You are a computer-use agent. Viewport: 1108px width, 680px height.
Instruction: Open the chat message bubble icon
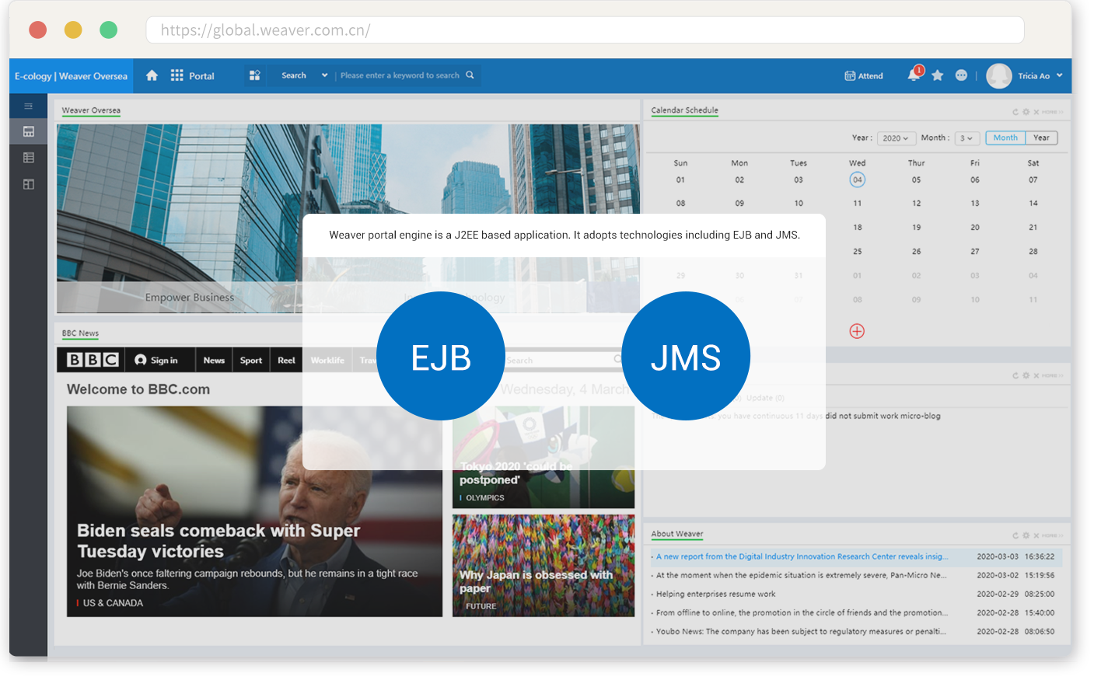click(962, 75)
